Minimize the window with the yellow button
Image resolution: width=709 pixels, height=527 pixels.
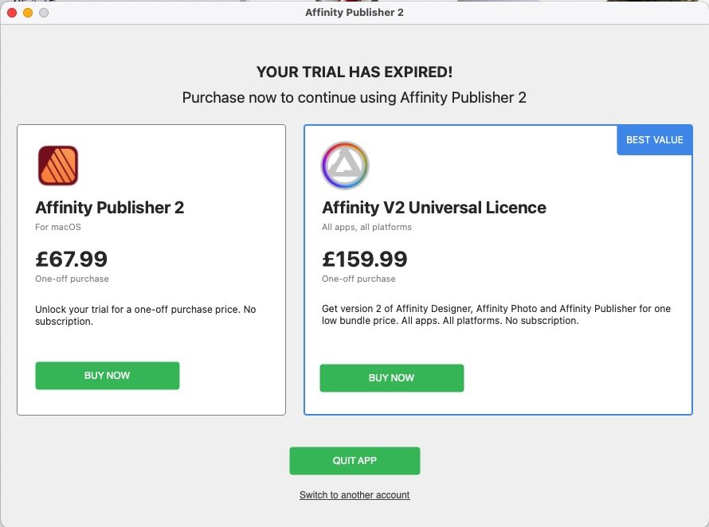27,13
